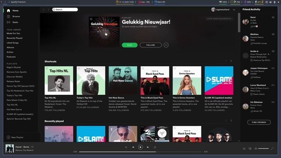
Task: Open This Is Black Eyed Peas shortcut cover
Action: click(x=155, y=81)
